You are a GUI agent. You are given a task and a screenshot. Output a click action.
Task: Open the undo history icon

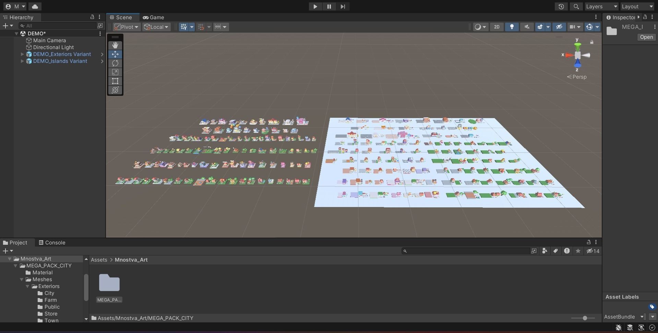tap(561, 7)
